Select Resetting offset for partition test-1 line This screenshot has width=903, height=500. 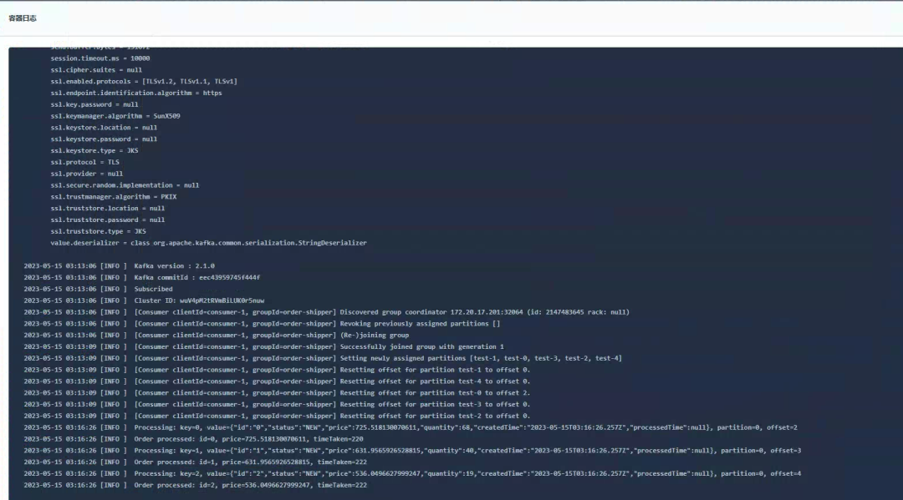click(277, 370)
